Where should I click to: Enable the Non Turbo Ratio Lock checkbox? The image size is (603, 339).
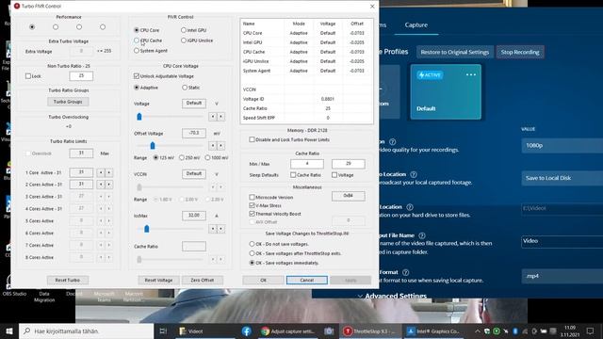pyautogui.click(x=28, y=76)
